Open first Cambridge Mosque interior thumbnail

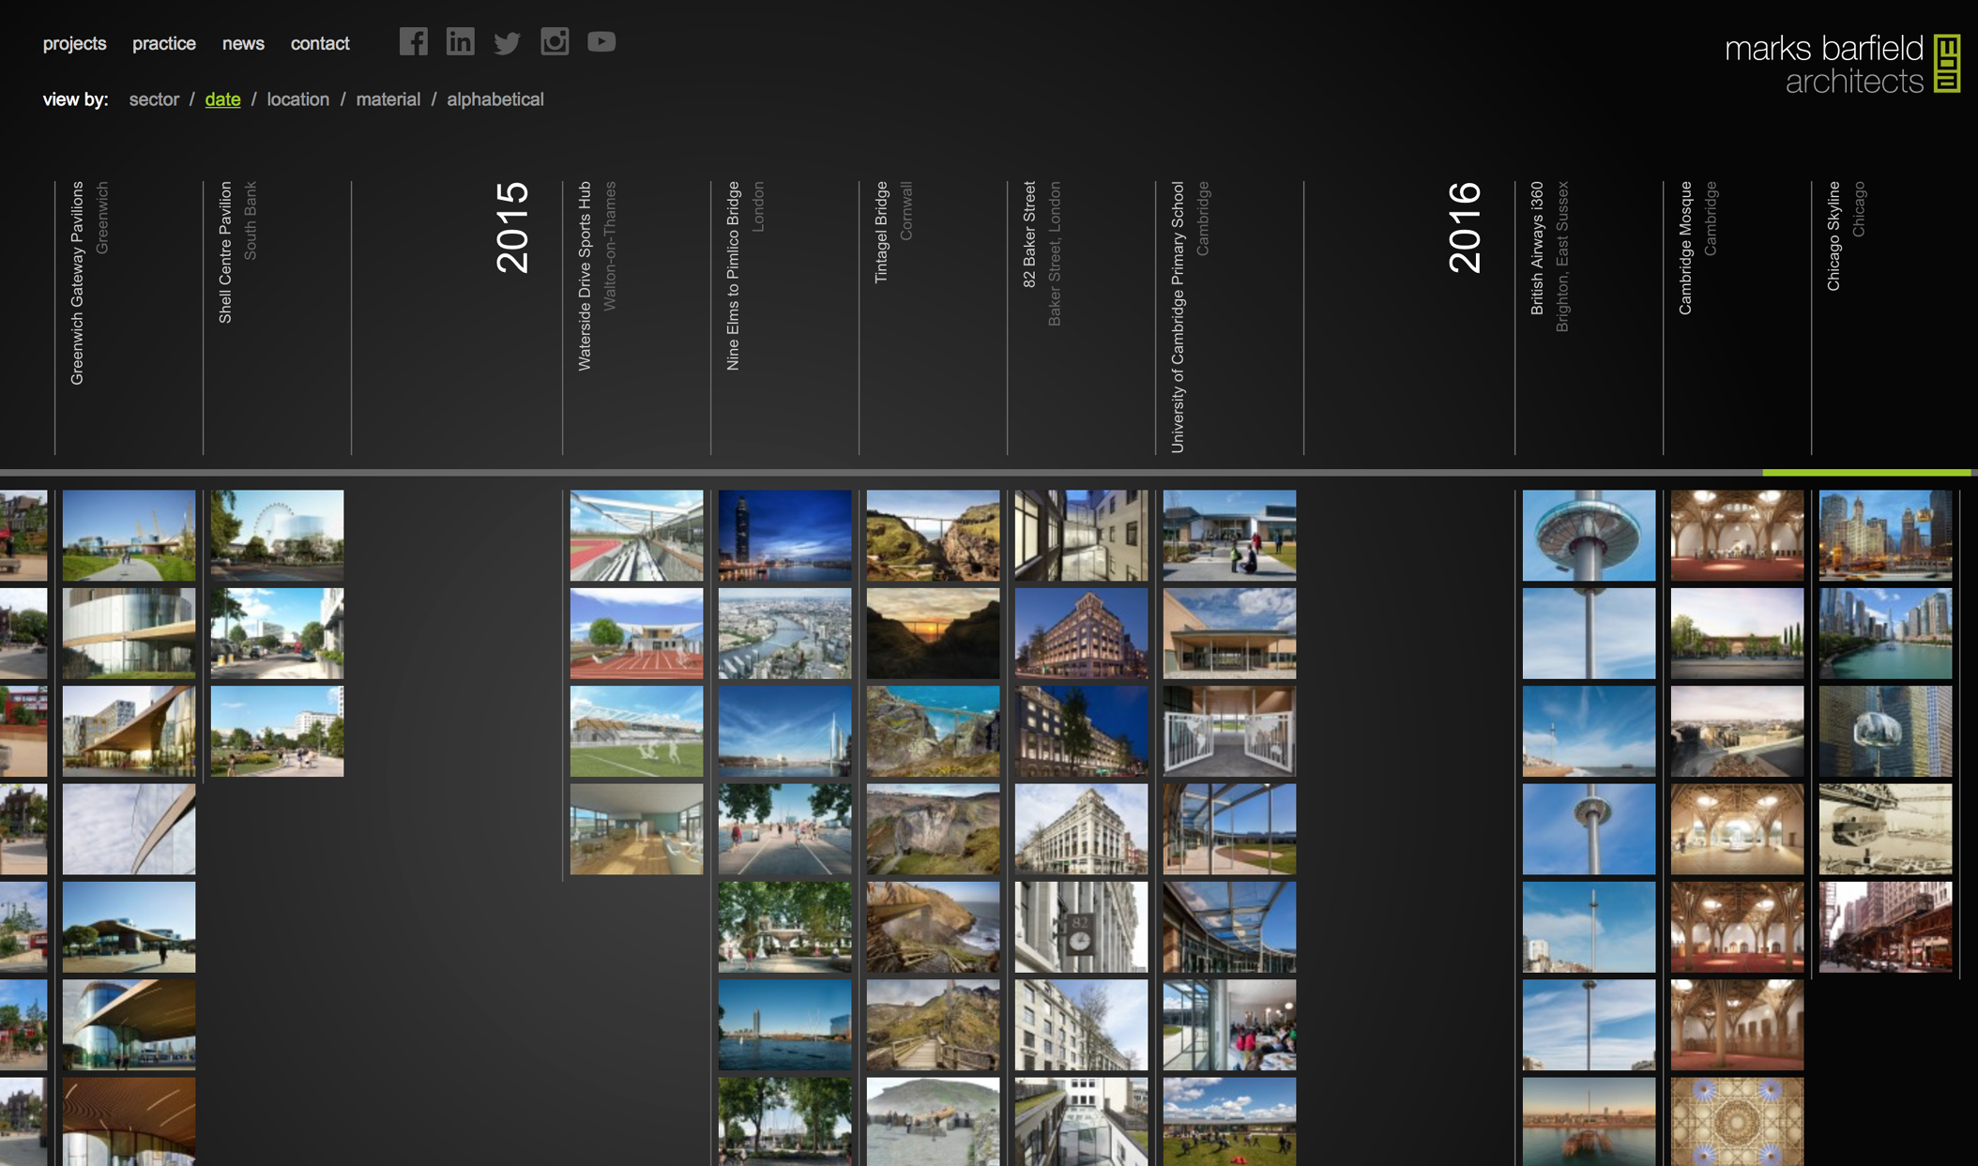(x=1736, y=535)
